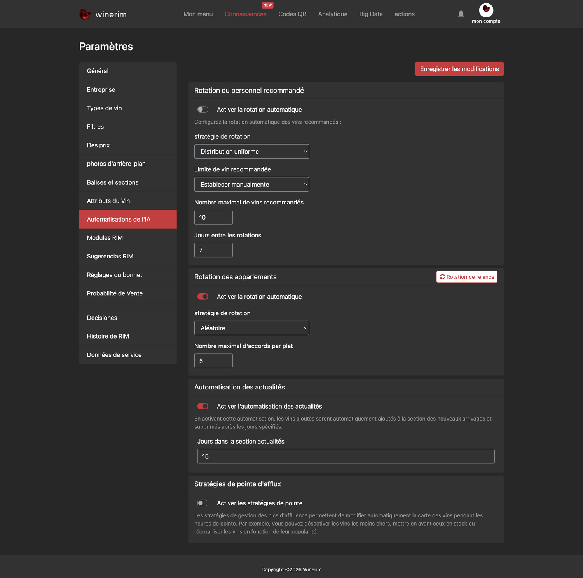Open the Aléatoire rotation strategy dropdown
Screen dimensions: 583x578
[x=251, y=328]
